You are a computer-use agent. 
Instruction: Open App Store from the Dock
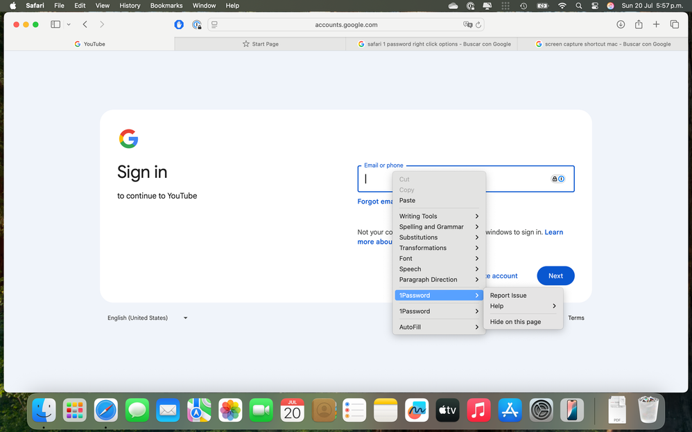[510, 411]
